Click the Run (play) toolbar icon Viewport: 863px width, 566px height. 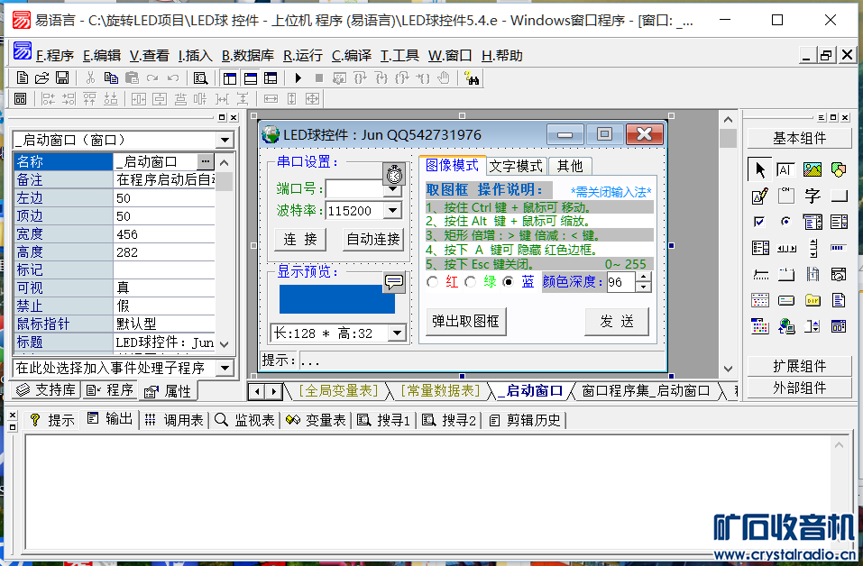(x=298, y=78)
